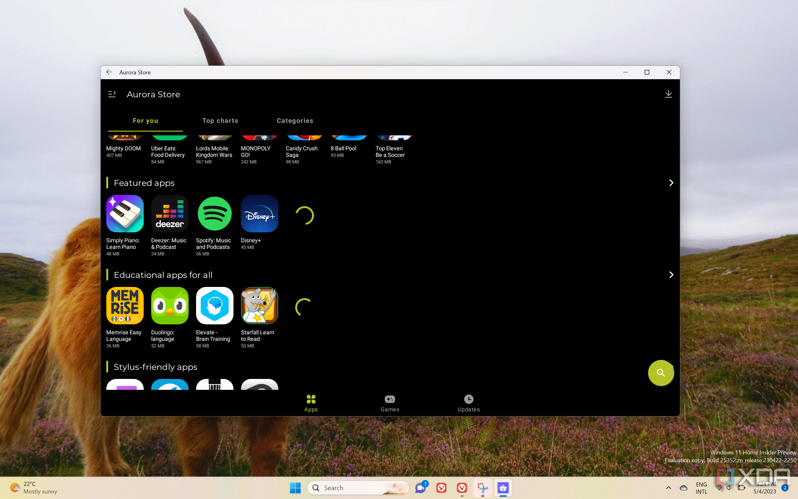Expand the navigation hamburger menu
Screen dimensions: 798x499
coord(113,94)
